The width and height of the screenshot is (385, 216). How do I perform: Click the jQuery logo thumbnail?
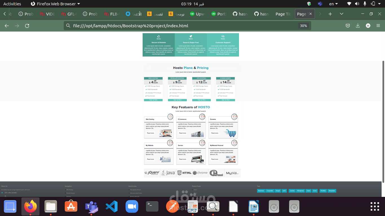[x=152, y=173]
